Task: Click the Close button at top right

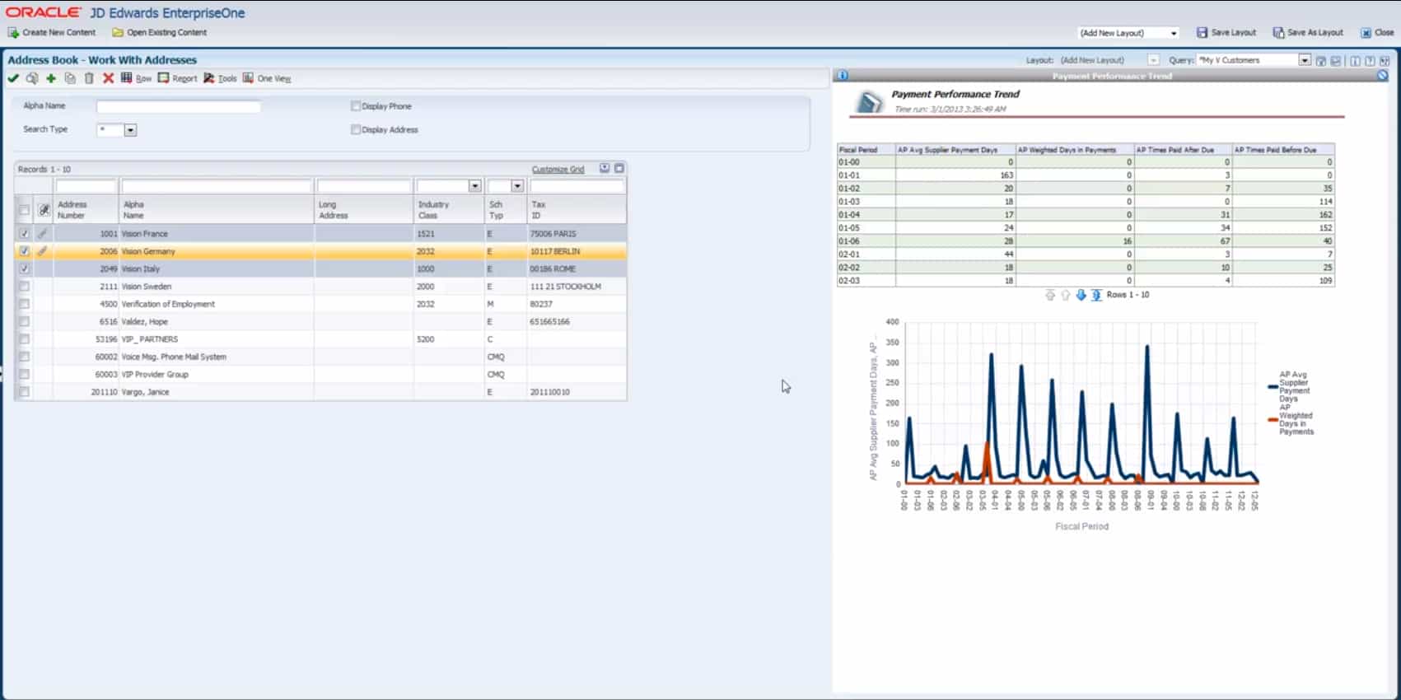Action: point(1377,33)
